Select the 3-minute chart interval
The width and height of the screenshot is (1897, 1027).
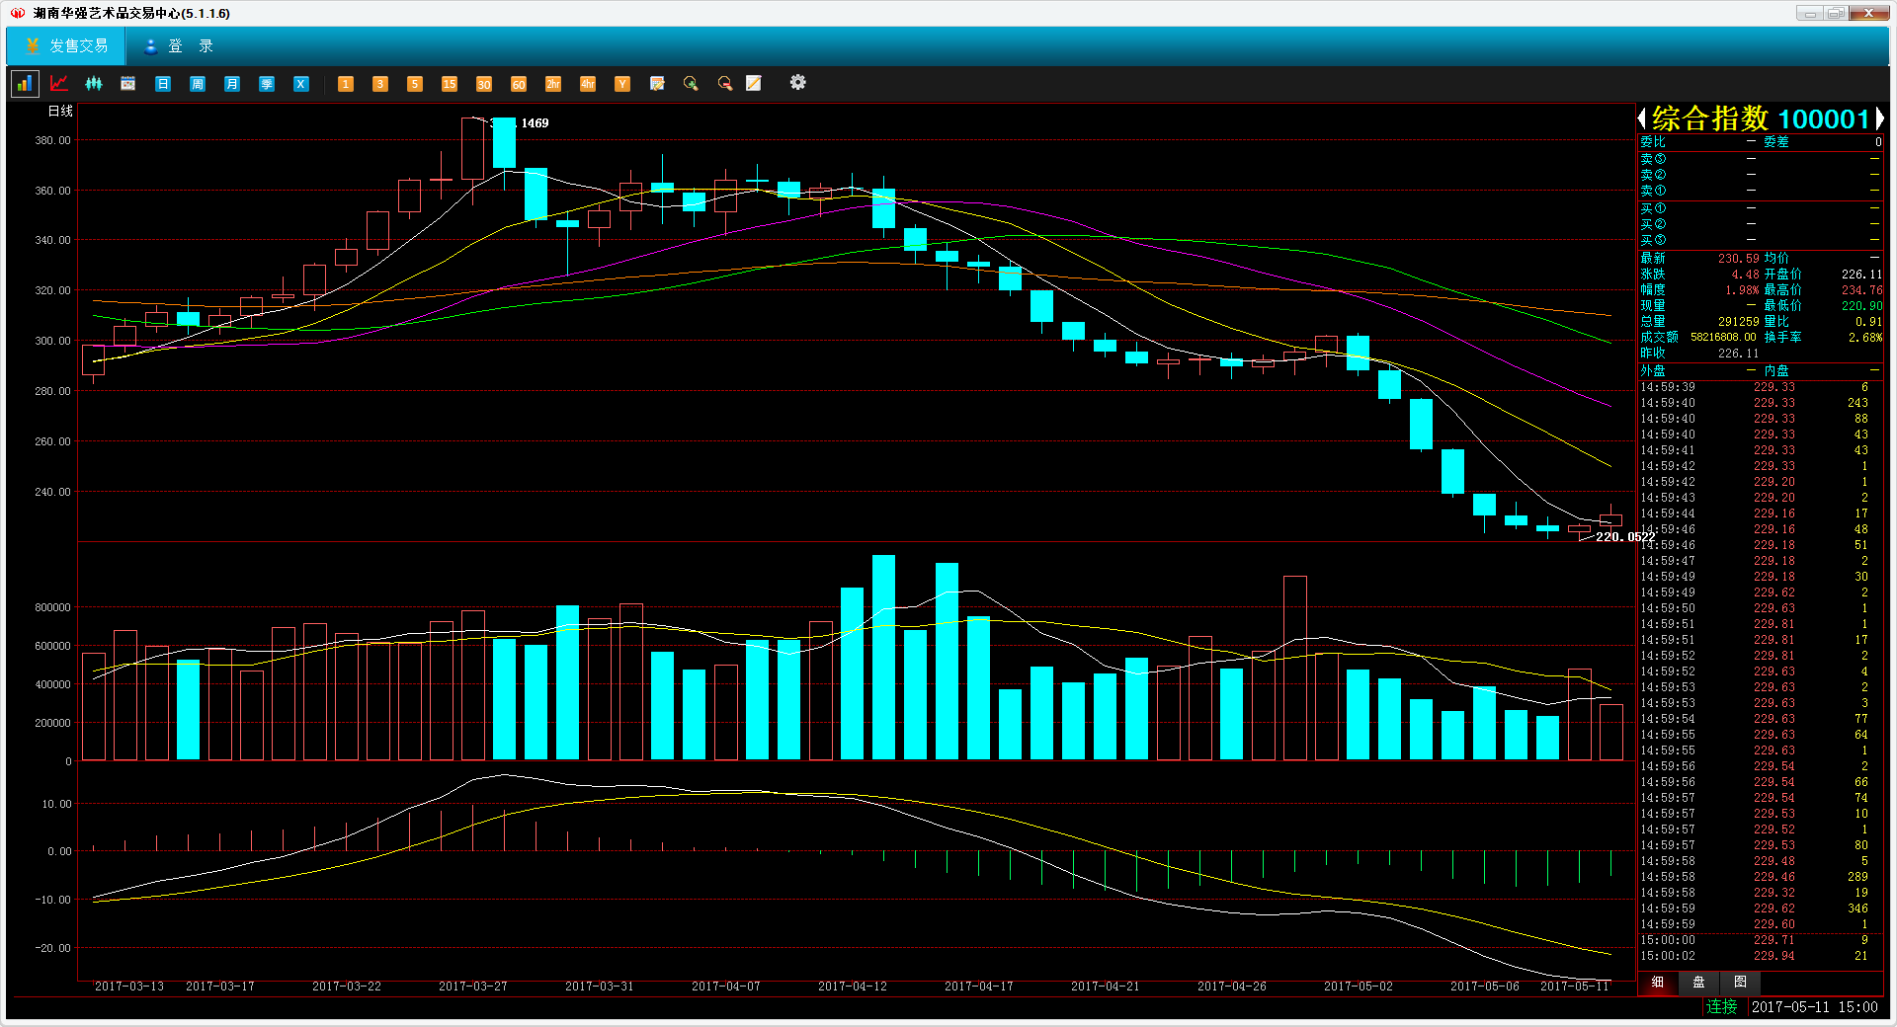[x=380, y=84]
